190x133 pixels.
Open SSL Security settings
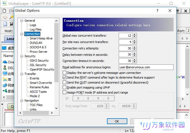38,65
